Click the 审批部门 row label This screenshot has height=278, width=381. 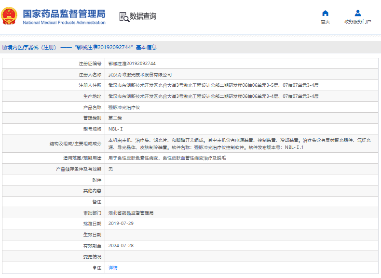click(x=92, y=213)
